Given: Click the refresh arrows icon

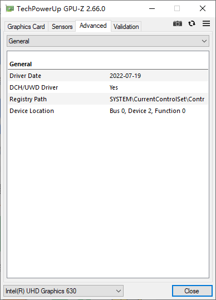Looking at the screenshot, I should pos(192,23).
